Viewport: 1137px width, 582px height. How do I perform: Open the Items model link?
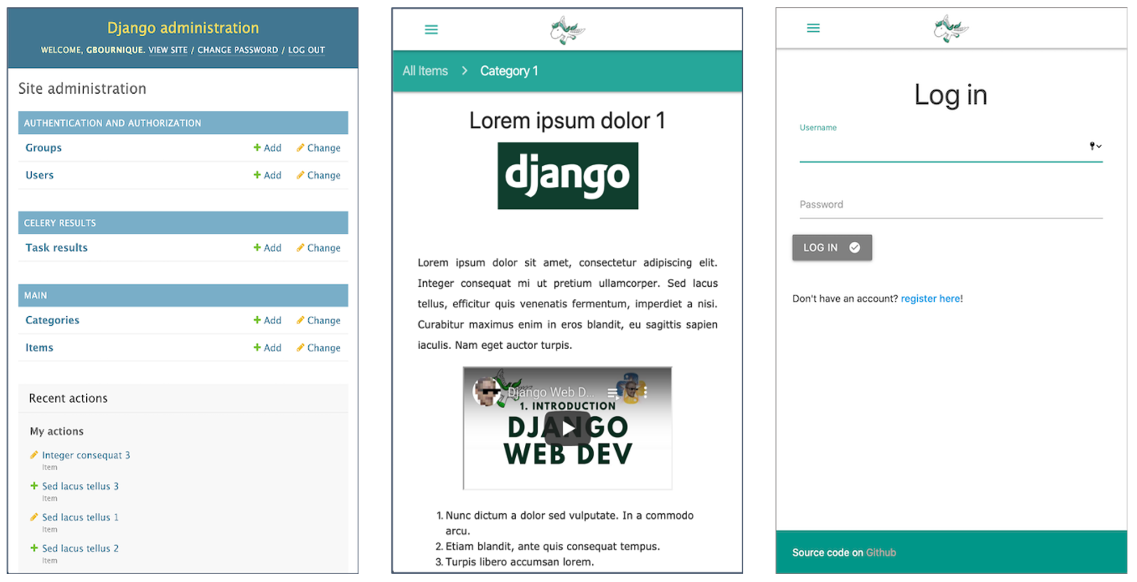coord(39,347)
